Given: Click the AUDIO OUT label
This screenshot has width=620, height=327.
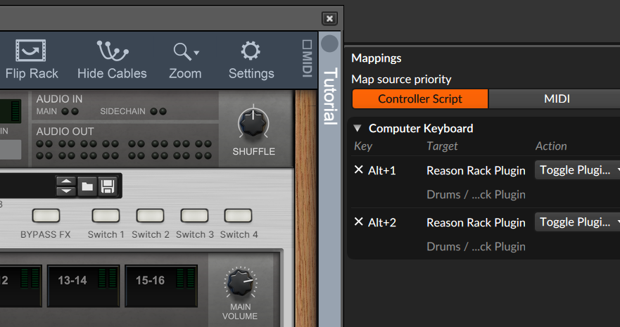Looking at the screenshot, I should (x=65, y=131).
